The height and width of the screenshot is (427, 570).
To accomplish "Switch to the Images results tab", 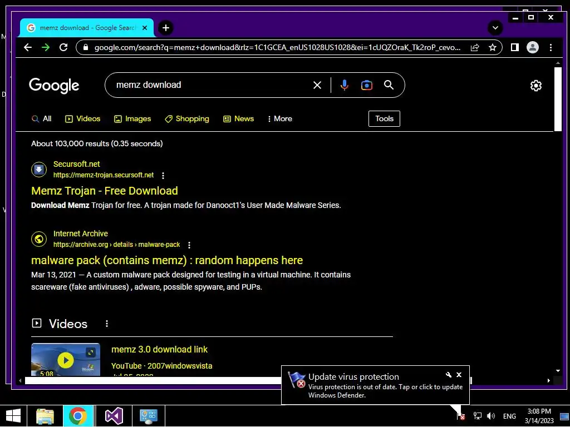I will tap(132, 119).
